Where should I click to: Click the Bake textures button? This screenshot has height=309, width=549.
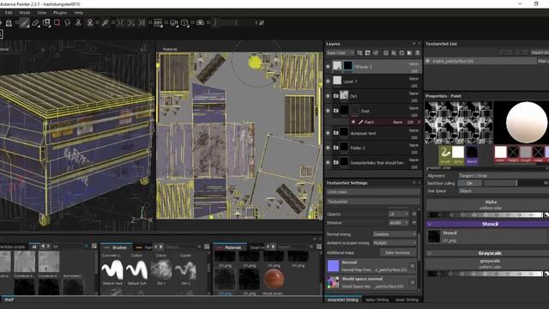(397, 252)
